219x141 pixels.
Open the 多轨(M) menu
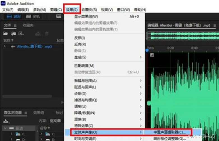(40, 10)
